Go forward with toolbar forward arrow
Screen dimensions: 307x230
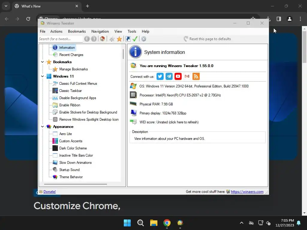pos(94,39)
